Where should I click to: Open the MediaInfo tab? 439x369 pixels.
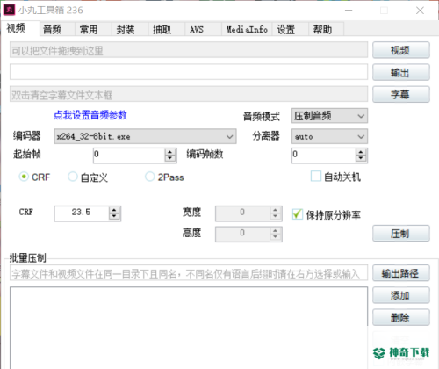247,29
